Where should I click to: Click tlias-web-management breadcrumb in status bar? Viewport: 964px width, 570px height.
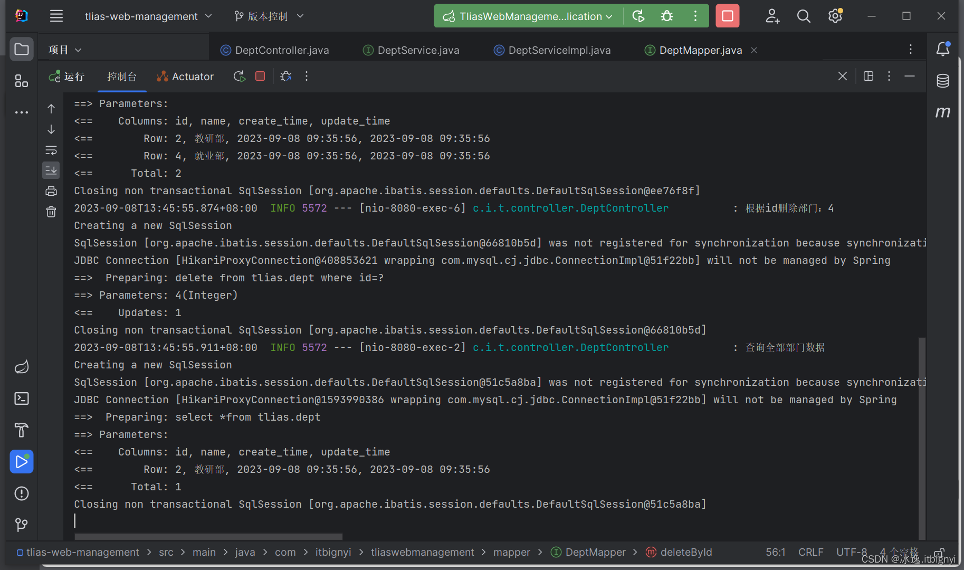(78, 552)
